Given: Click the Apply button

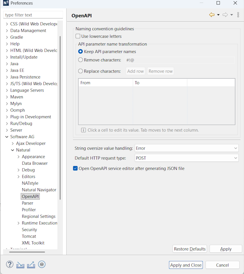Looking at the screenshot, I should pyautogui.click(x=226, y=249).
